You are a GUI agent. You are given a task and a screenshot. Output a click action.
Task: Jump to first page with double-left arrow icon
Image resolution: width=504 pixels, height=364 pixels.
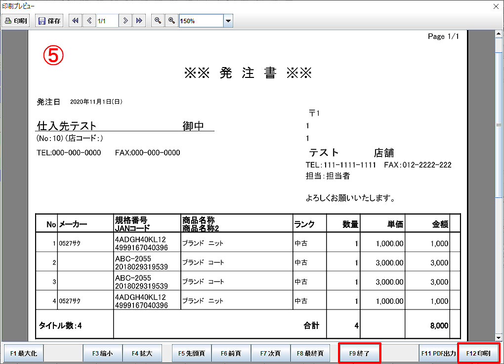76,21
